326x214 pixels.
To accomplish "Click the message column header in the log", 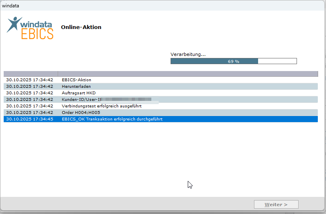I will click(x=187, y=74).
